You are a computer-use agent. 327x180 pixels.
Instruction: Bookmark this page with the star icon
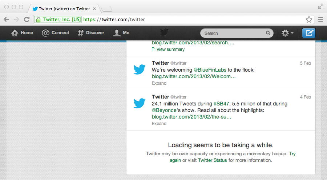coord(309,19)
